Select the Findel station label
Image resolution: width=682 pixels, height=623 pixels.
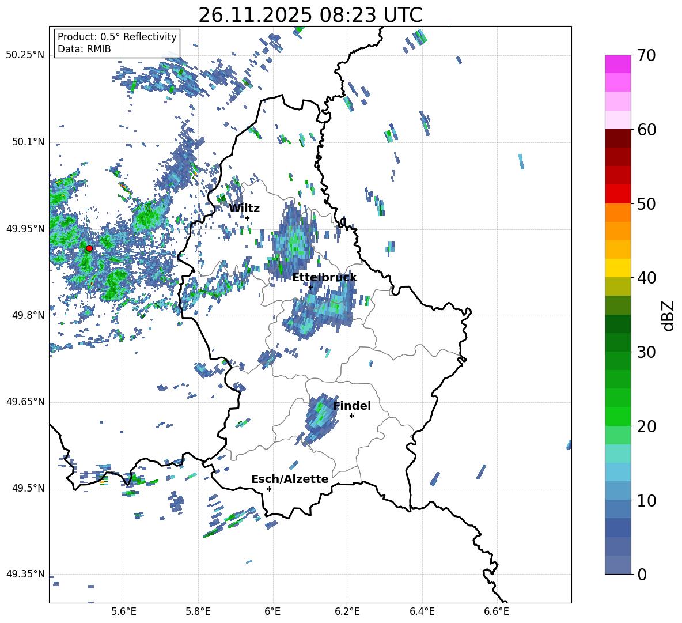[x=352, y=406]
